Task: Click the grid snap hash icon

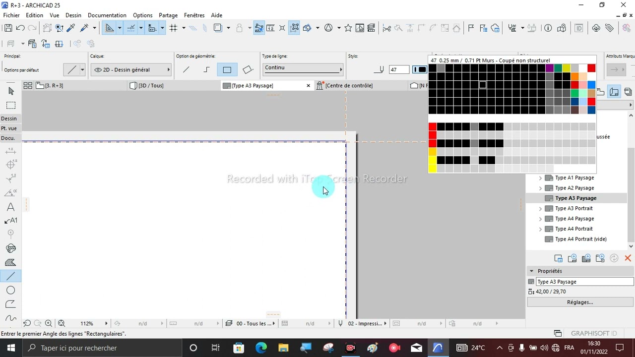Action: (x=173, y=28)
